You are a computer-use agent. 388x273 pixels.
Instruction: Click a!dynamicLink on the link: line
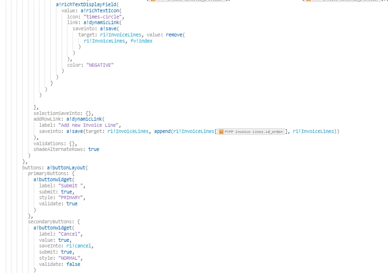tap(101, 22)
